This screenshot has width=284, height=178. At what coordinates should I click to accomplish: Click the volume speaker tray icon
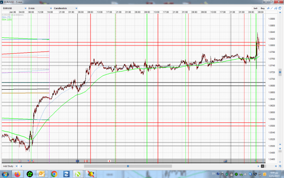pyautogui.click(x=245, y=174)
